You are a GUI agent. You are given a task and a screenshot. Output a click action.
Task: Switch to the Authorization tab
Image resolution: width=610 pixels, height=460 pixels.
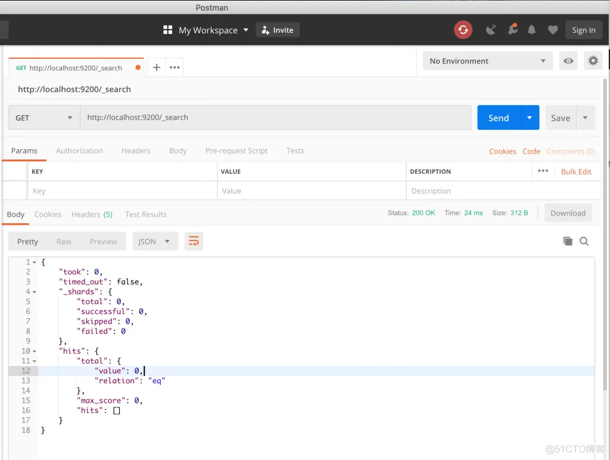79,151
